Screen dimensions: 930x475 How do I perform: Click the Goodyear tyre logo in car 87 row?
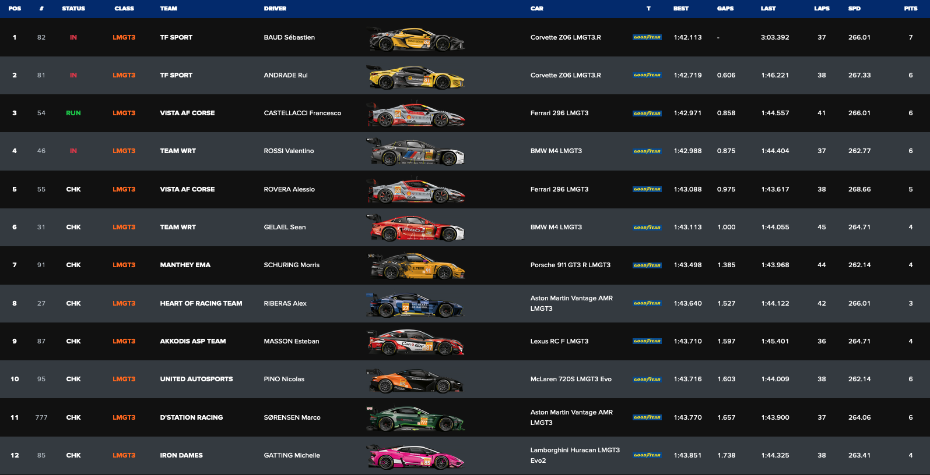click(x=647, y=341)
